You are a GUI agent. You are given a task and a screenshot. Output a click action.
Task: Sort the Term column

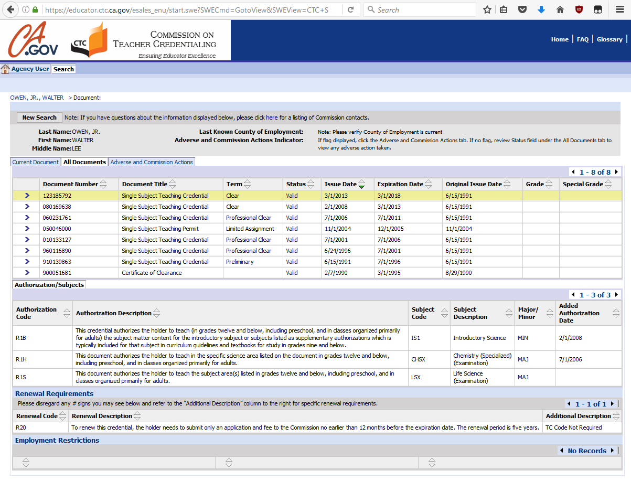point(248,184)
